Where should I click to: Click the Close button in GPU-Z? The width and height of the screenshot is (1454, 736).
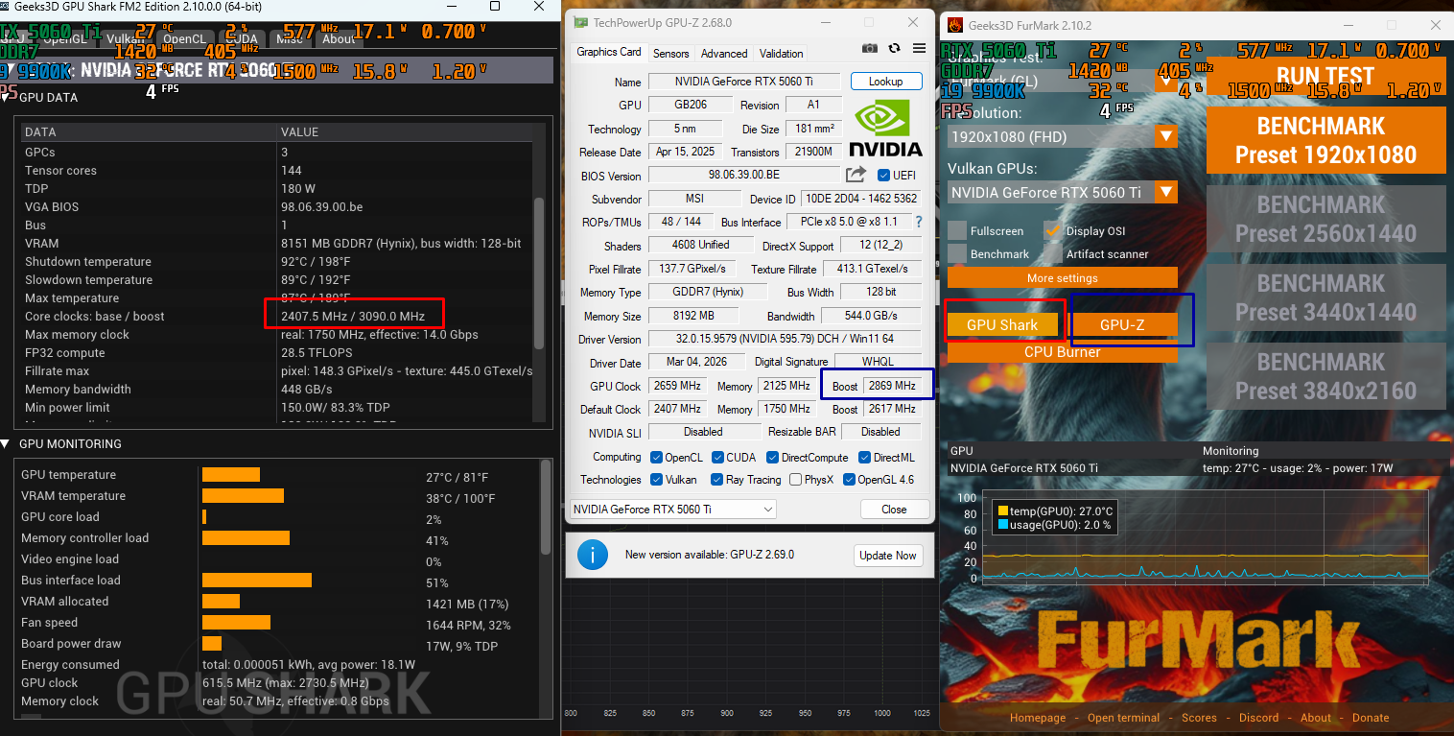click(x=895, y=510)
